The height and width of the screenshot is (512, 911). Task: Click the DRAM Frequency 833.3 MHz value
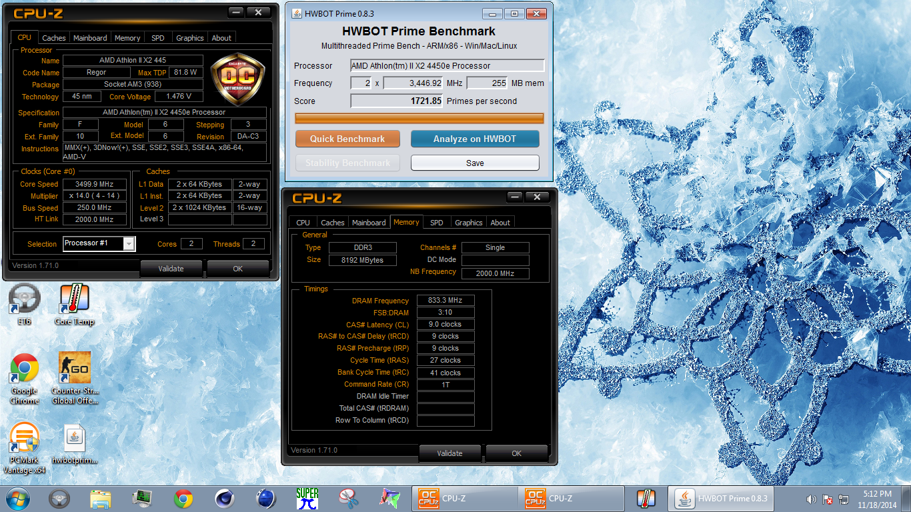pyautogui.click(x=445, y=301)
